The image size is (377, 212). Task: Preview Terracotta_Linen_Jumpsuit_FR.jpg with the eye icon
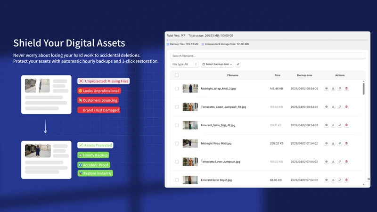[x=326, y=107]
